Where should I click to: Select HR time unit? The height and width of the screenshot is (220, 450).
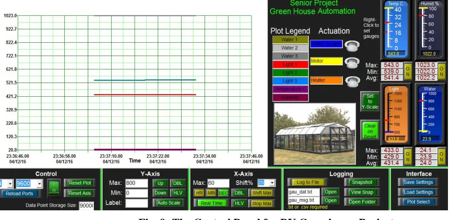[x=199, y=193]
